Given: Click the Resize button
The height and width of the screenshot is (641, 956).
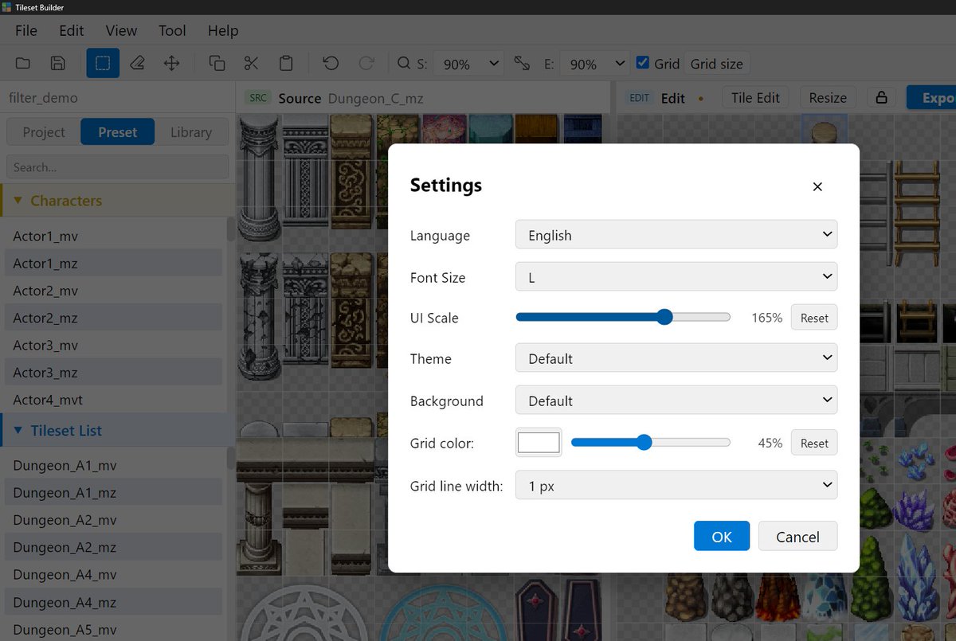Looking at the screenshot, I should pos(828,98).
